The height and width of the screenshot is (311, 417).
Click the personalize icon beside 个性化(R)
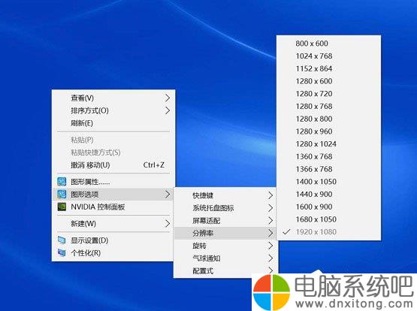pyautogui.click(x=62, y=253)
